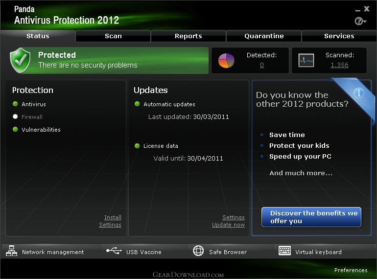The width and height of the screenshot is (377, 279).
Task: Click the Update now link
Action: pos(228,225)
